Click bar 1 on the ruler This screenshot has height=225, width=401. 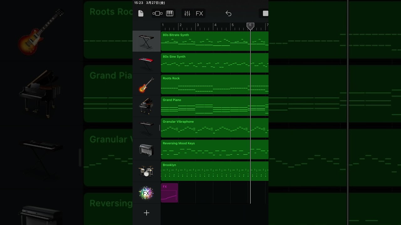[163, 25]
